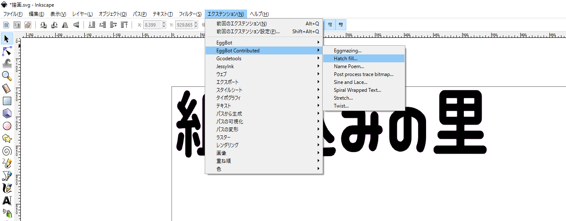Lower selection one step icon
This screenshot has width=566, height=221.
(x=103, y=25)
